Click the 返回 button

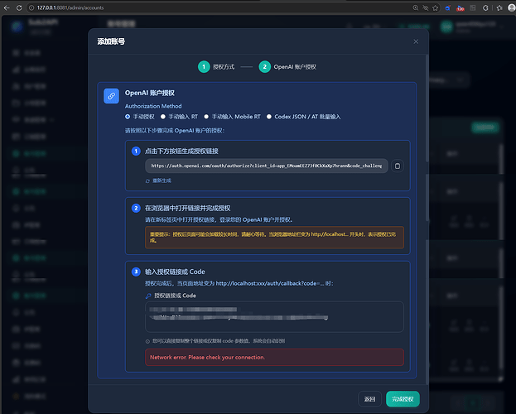click(369, 399)
